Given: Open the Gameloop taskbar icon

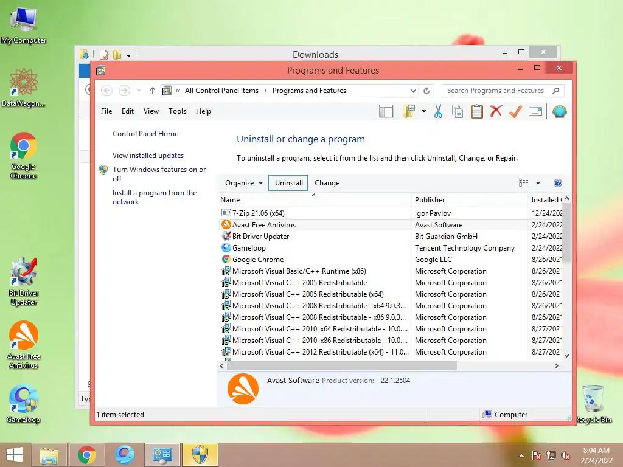Looking at the screenshot, I should click(124, 455).
